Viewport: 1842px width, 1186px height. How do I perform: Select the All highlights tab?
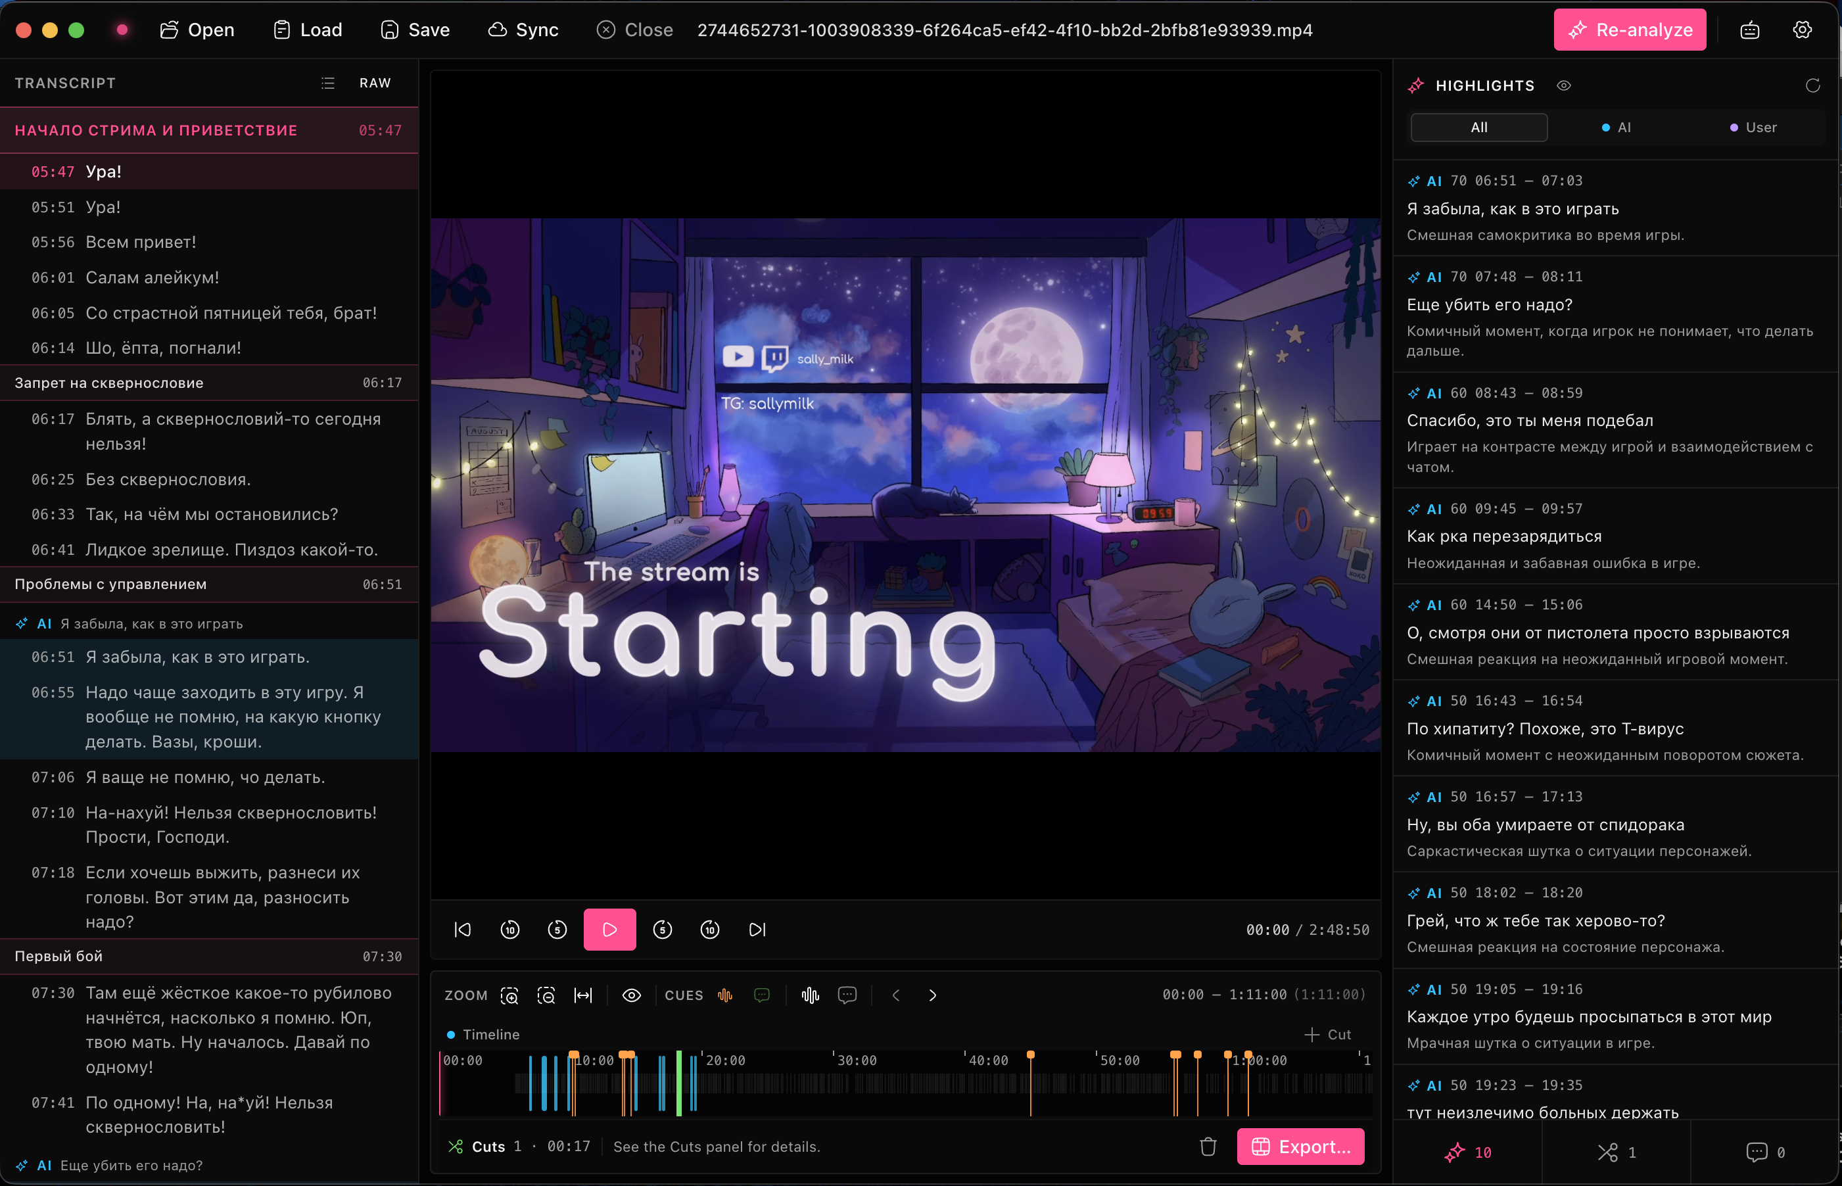[x=1478, y=127]
